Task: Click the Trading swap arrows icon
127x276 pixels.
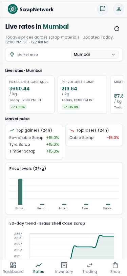Action: pos(90,265)
